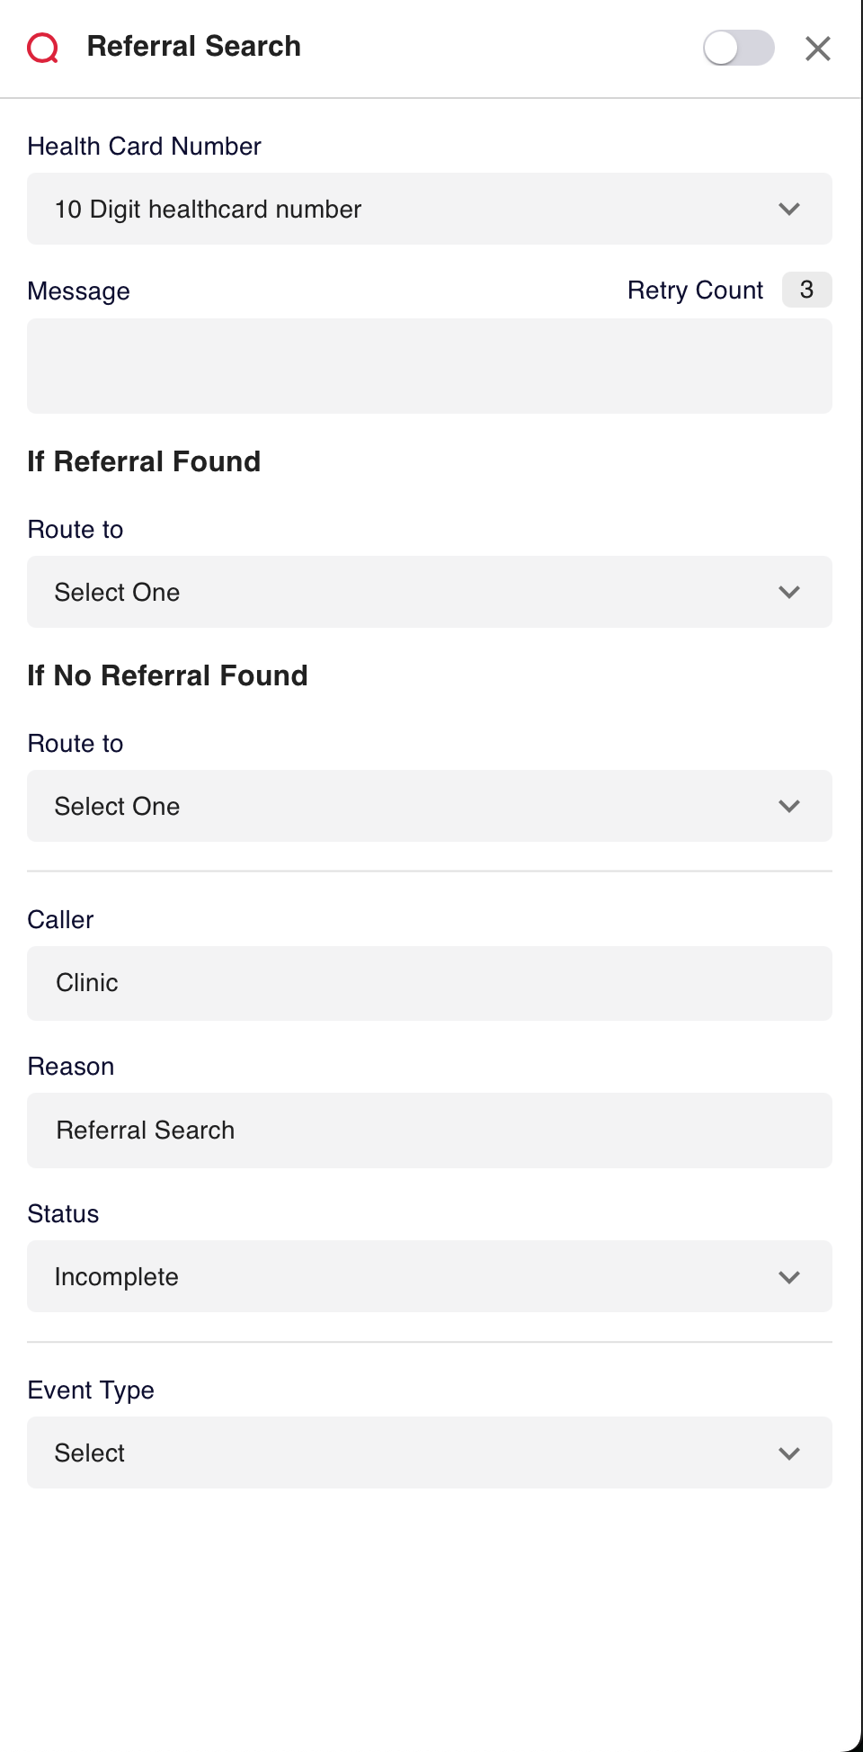Image resolution: width=863 pixels, height=1752 pixels.
Task: Toggle the Referral Search enable switch
Action: pyautogui.click(x=738, y=48)
